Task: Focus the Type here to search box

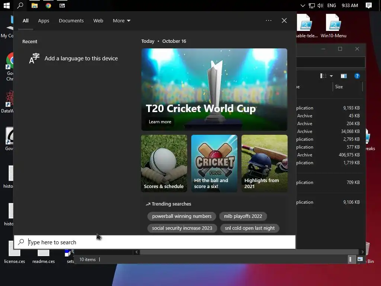Action: (x=154, y=242)
